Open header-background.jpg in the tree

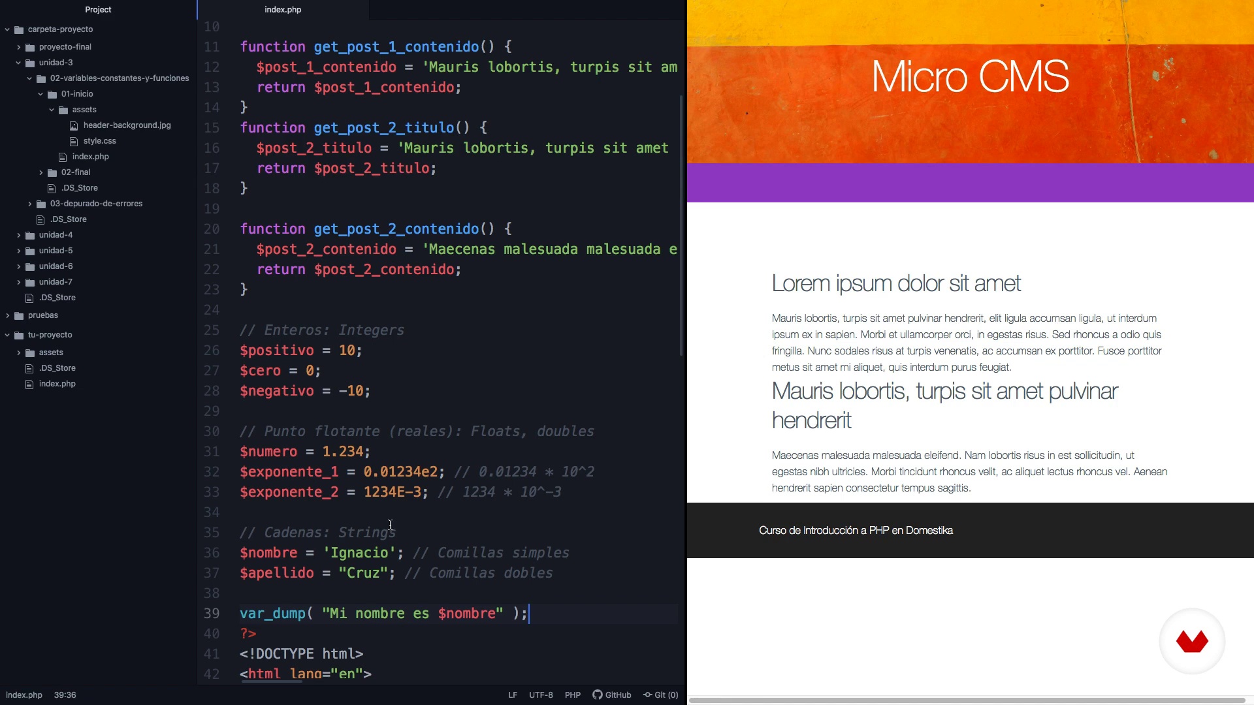[x=127, y=125]
